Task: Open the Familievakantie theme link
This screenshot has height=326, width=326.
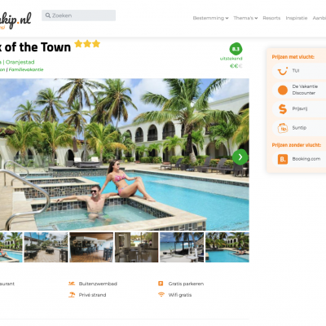Action: tap(26, 69)
